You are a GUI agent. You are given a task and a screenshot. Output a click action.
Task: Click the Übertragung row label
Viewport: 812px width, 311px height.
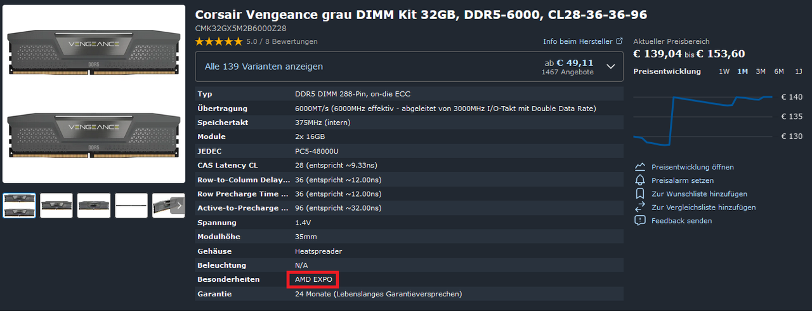(x=222, y=109)
